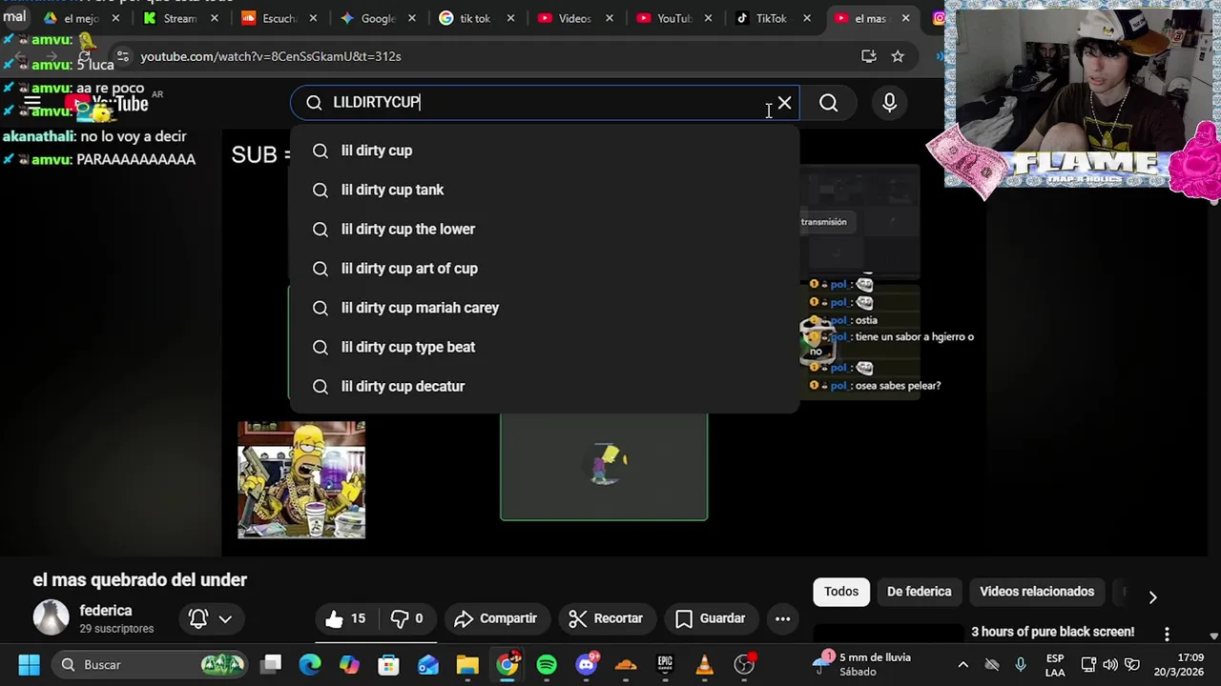The image size is (1221, 686).
Task: Close the Stream browser tab
Action: pyautogui.click(x=215, y=18)
